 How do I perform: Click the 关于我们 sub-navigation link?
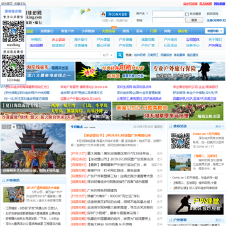click(215, 40)
